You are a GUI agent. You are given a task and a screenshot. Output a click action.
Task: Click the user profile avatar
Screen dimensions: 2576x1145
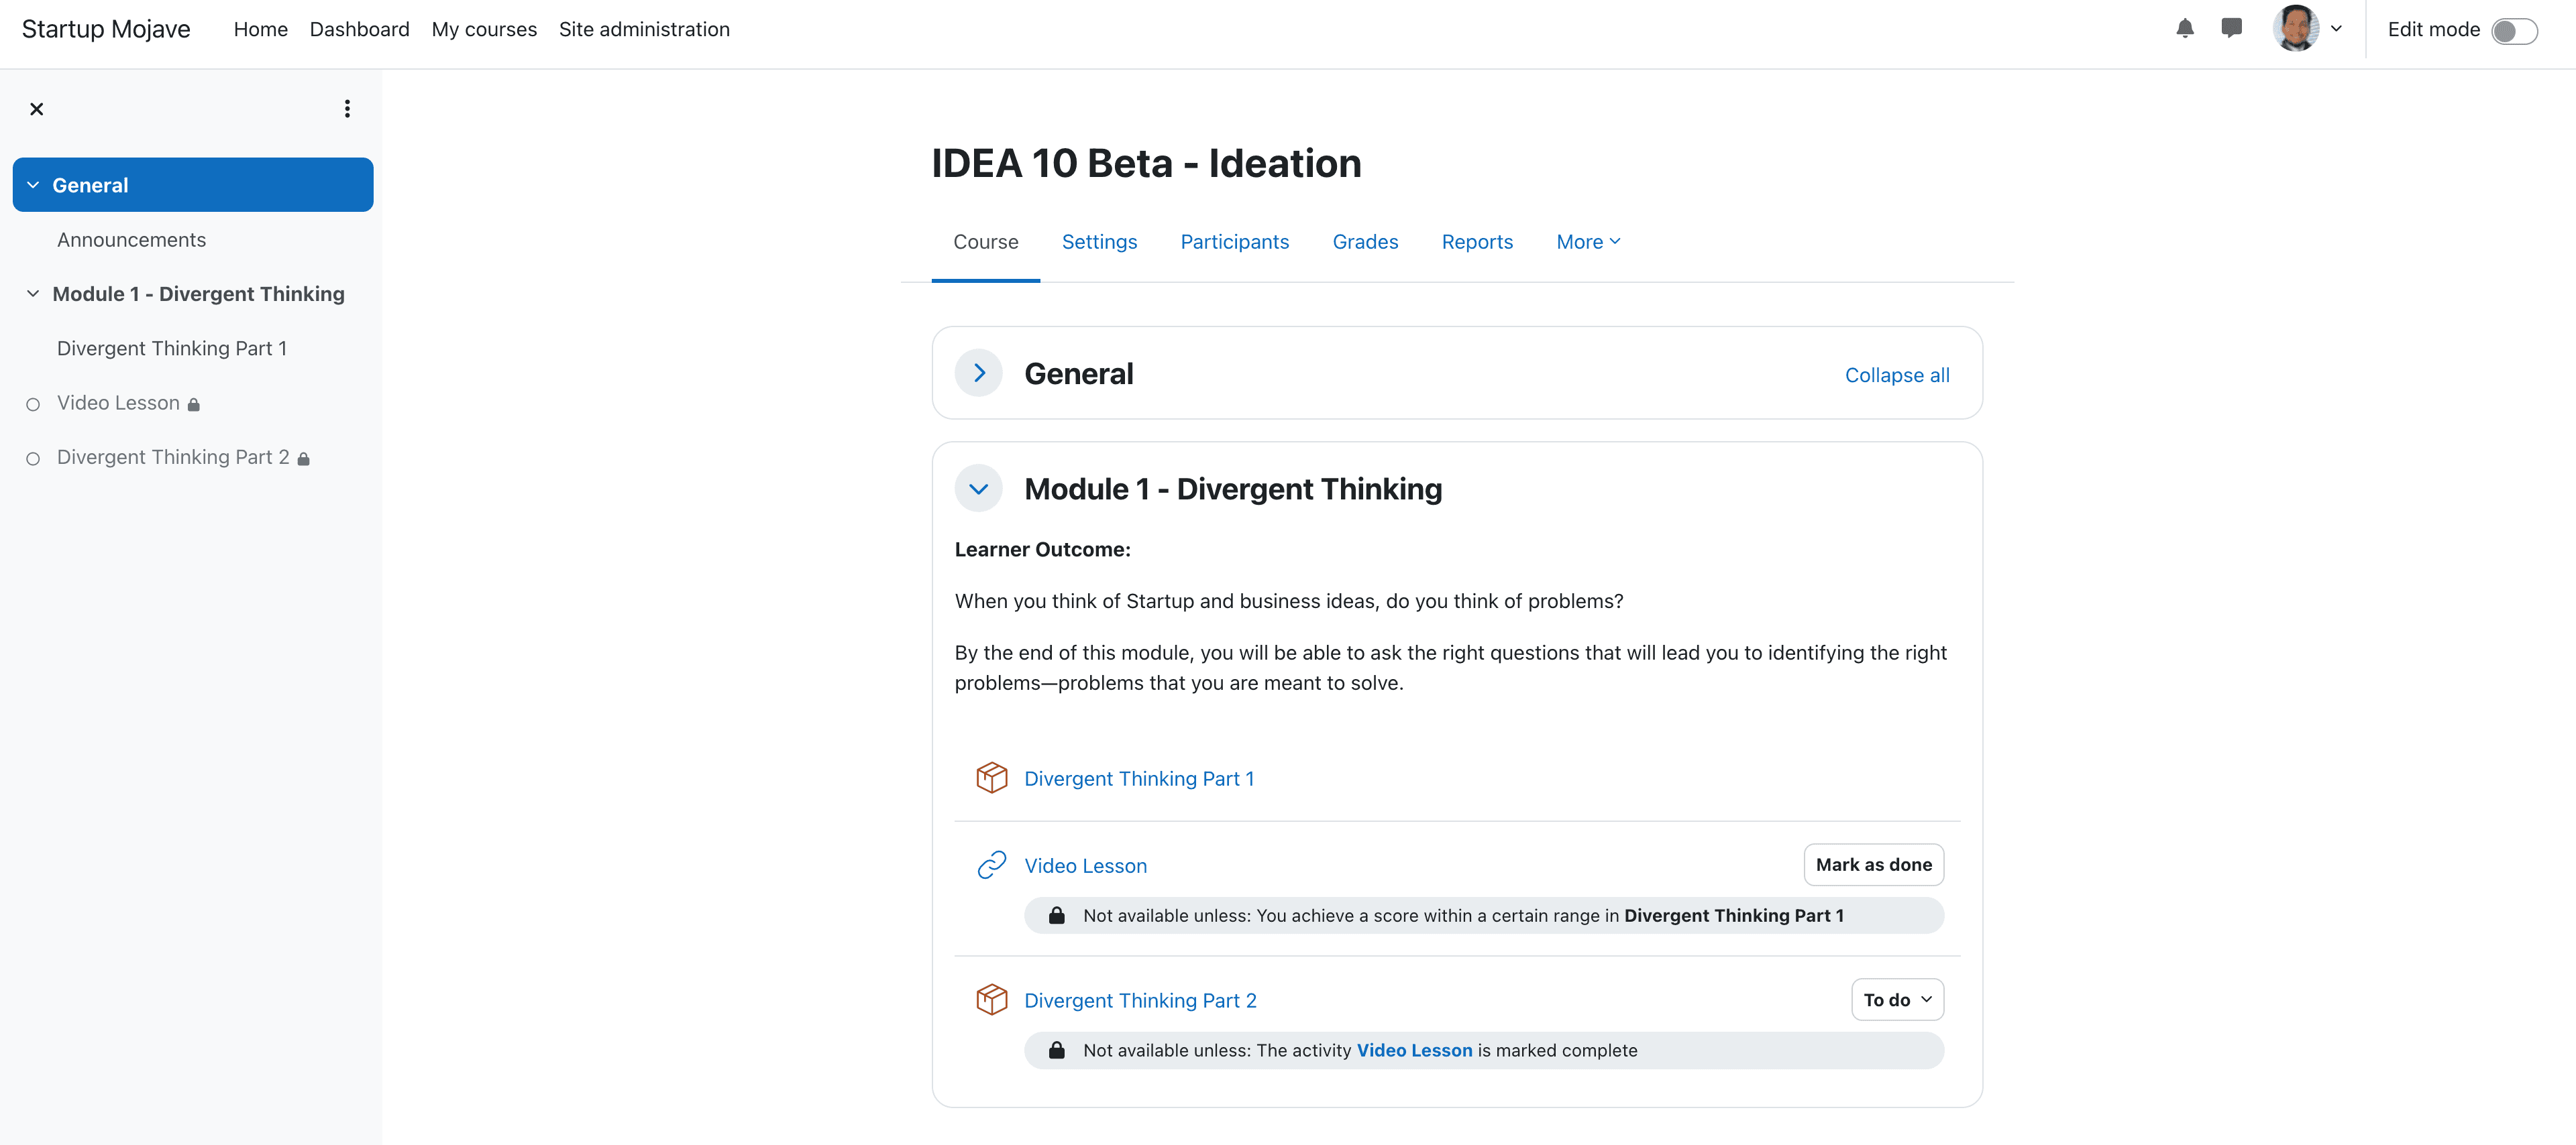click(x=2295, y=29)
